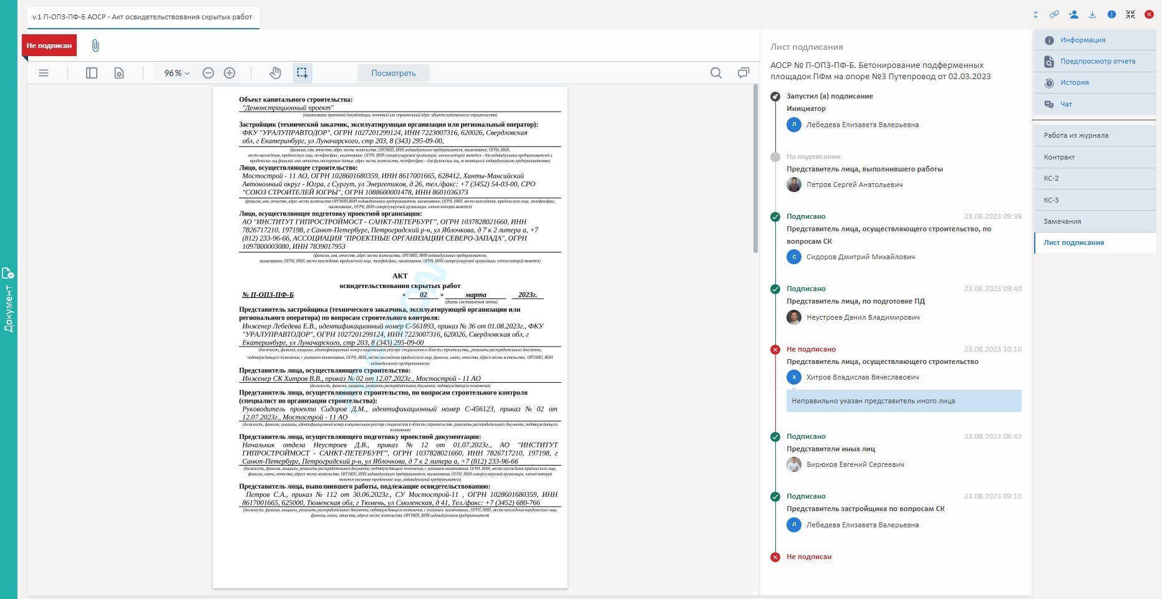
Task: Click the paperclip attachments icon
Action: pos(95,46)
